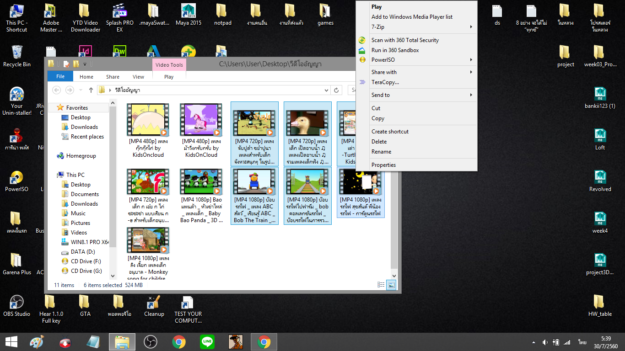Open the Cleanup desktop shortcut
This screenshot has height=351, width=625.
(154, 303)
